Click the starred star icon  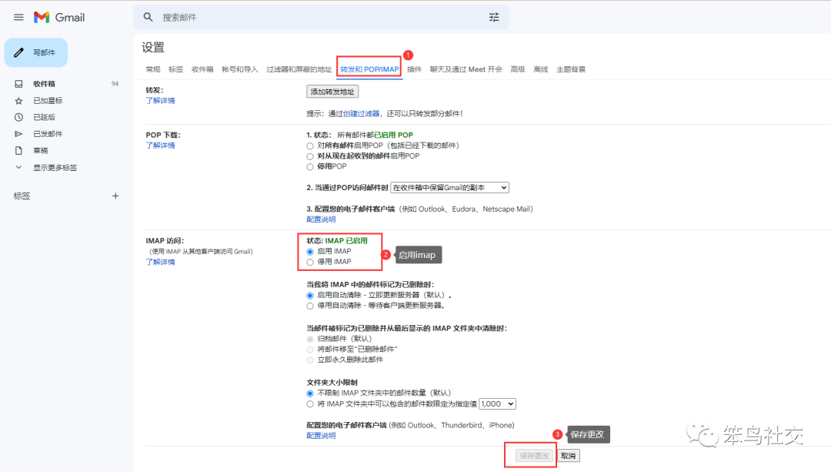pyautogui.click(x=18, y=101)
